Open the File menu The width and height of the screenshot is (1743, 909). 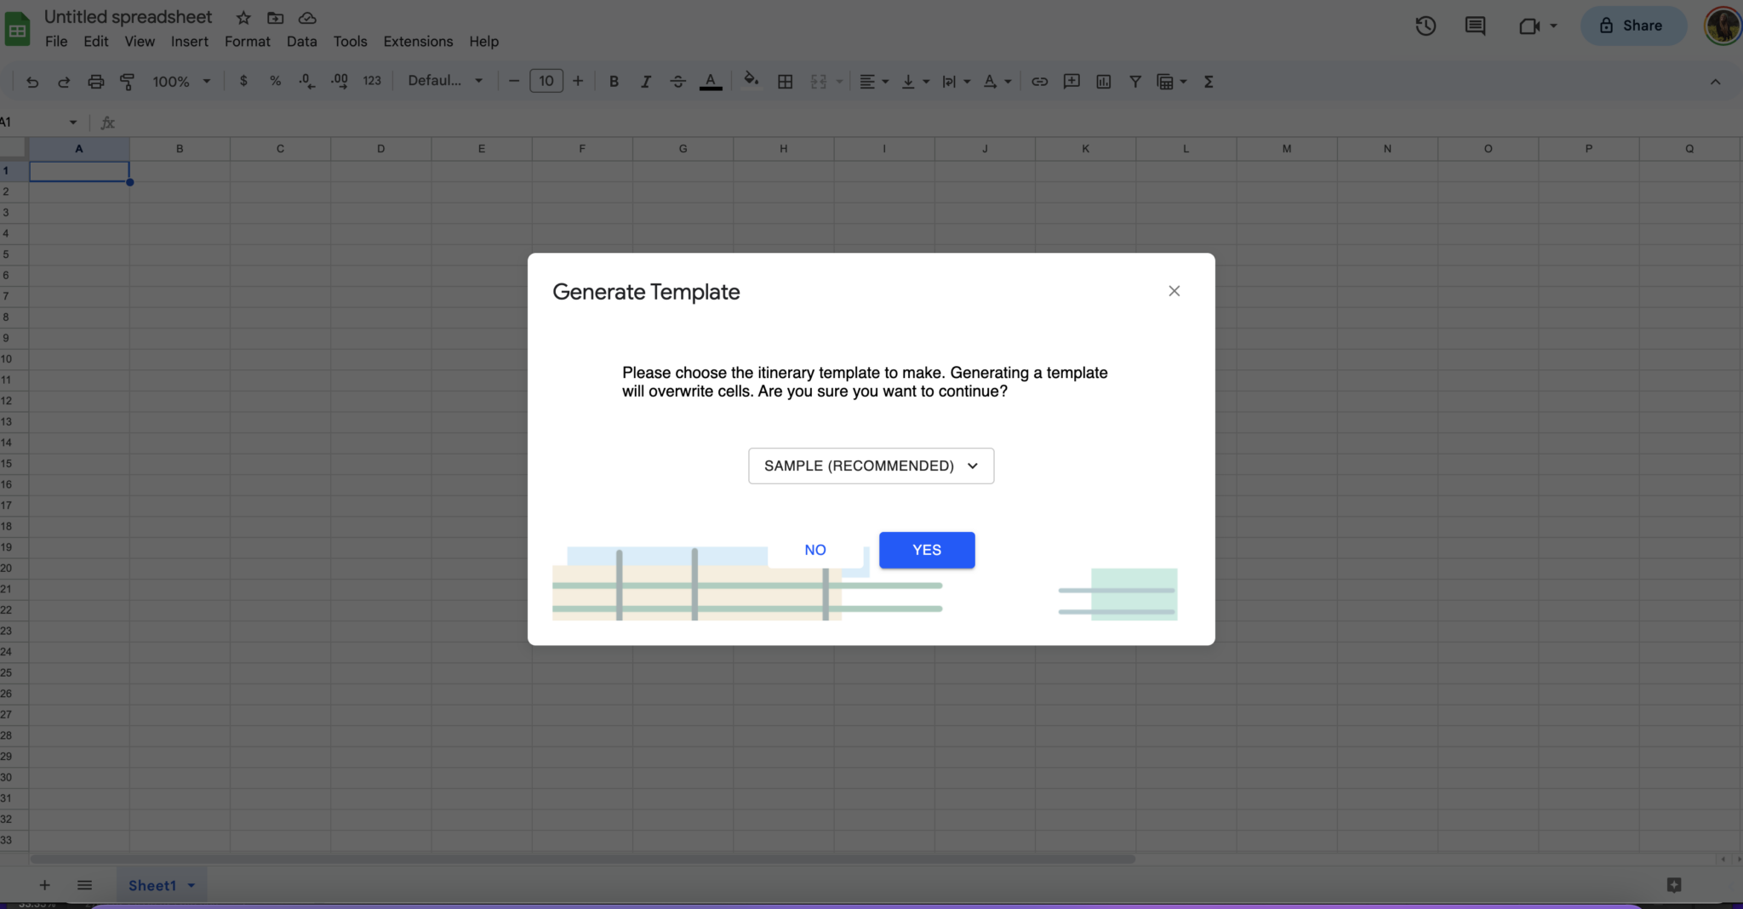tap(56, 41)
